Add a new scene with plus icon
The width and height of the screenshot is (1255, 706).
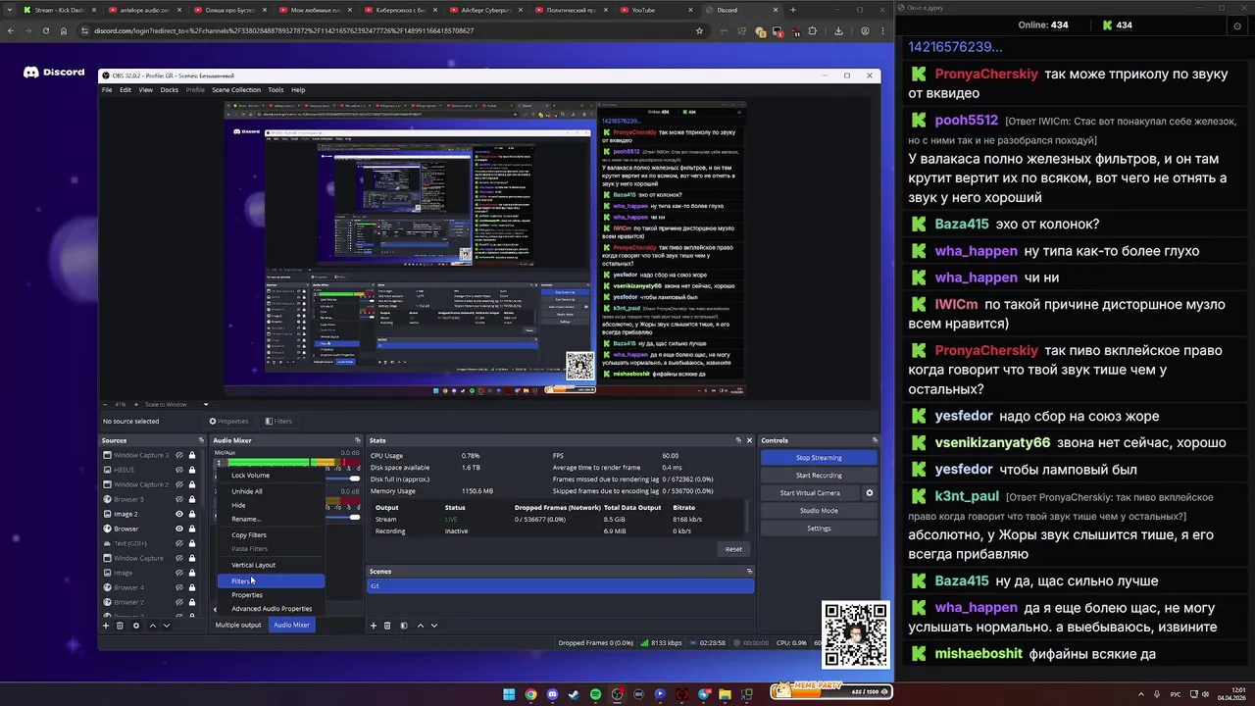373,626
